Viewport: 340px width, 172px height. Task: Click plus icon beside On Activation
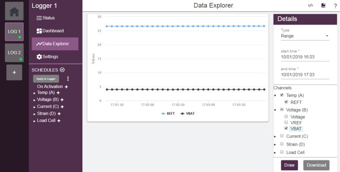(66, 87)
